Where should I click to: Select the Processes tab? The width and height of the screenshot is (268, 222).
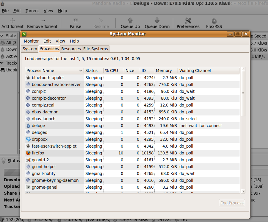pyautogui.click(x=49, y=49)
